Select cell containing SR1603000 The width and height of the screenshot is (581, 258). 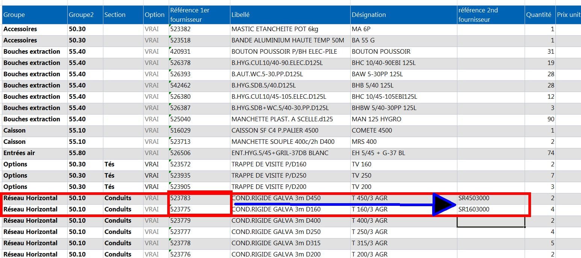click(x=491, y=209)
